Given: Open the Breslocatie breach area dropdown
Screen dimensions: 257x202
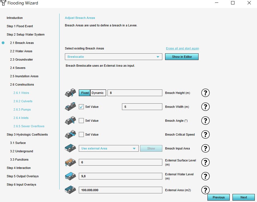Looking at the screenshot, I should click(113, 57).
